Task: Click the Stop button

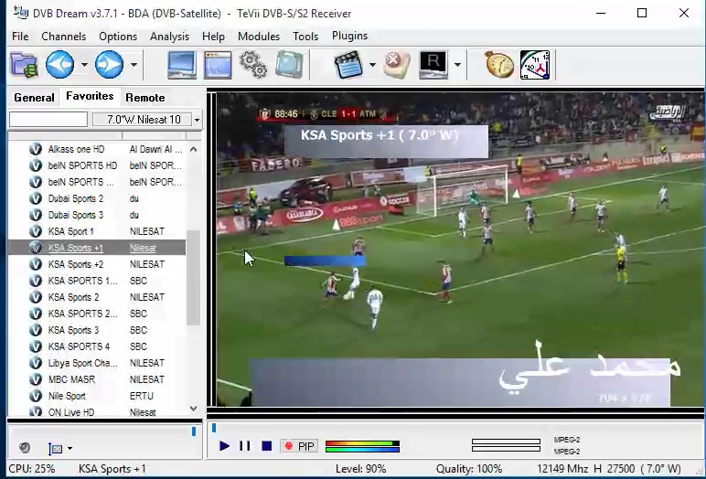Action: pyautogui.click(x=266, y=446)
